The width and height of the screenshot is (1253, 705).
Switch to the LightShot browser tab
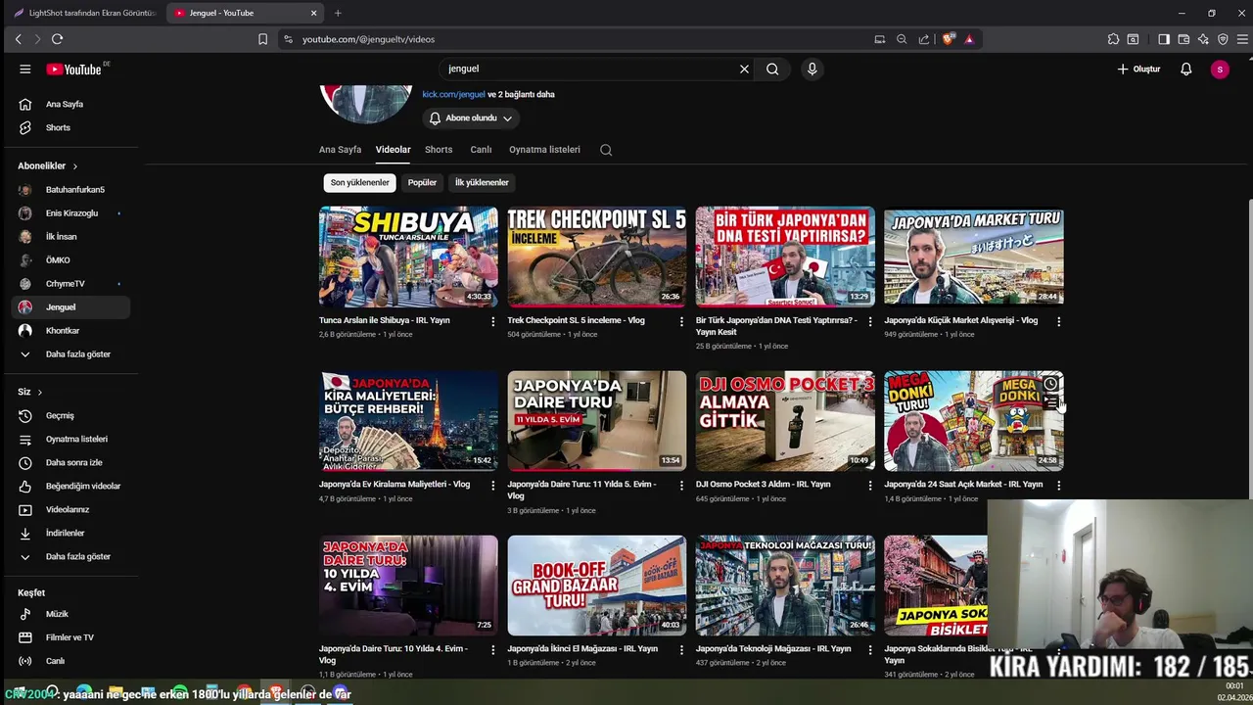[84, 13]
